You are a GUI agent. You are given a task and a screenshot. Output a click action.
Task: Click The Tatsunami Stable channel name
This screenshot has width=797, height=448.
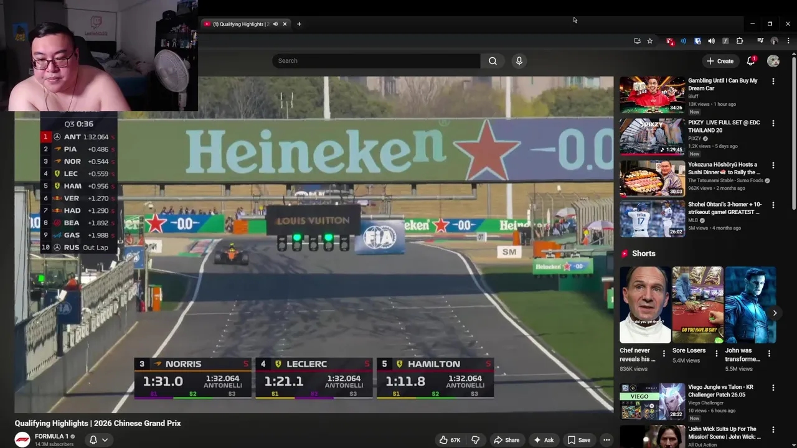(x=725, y=180)
